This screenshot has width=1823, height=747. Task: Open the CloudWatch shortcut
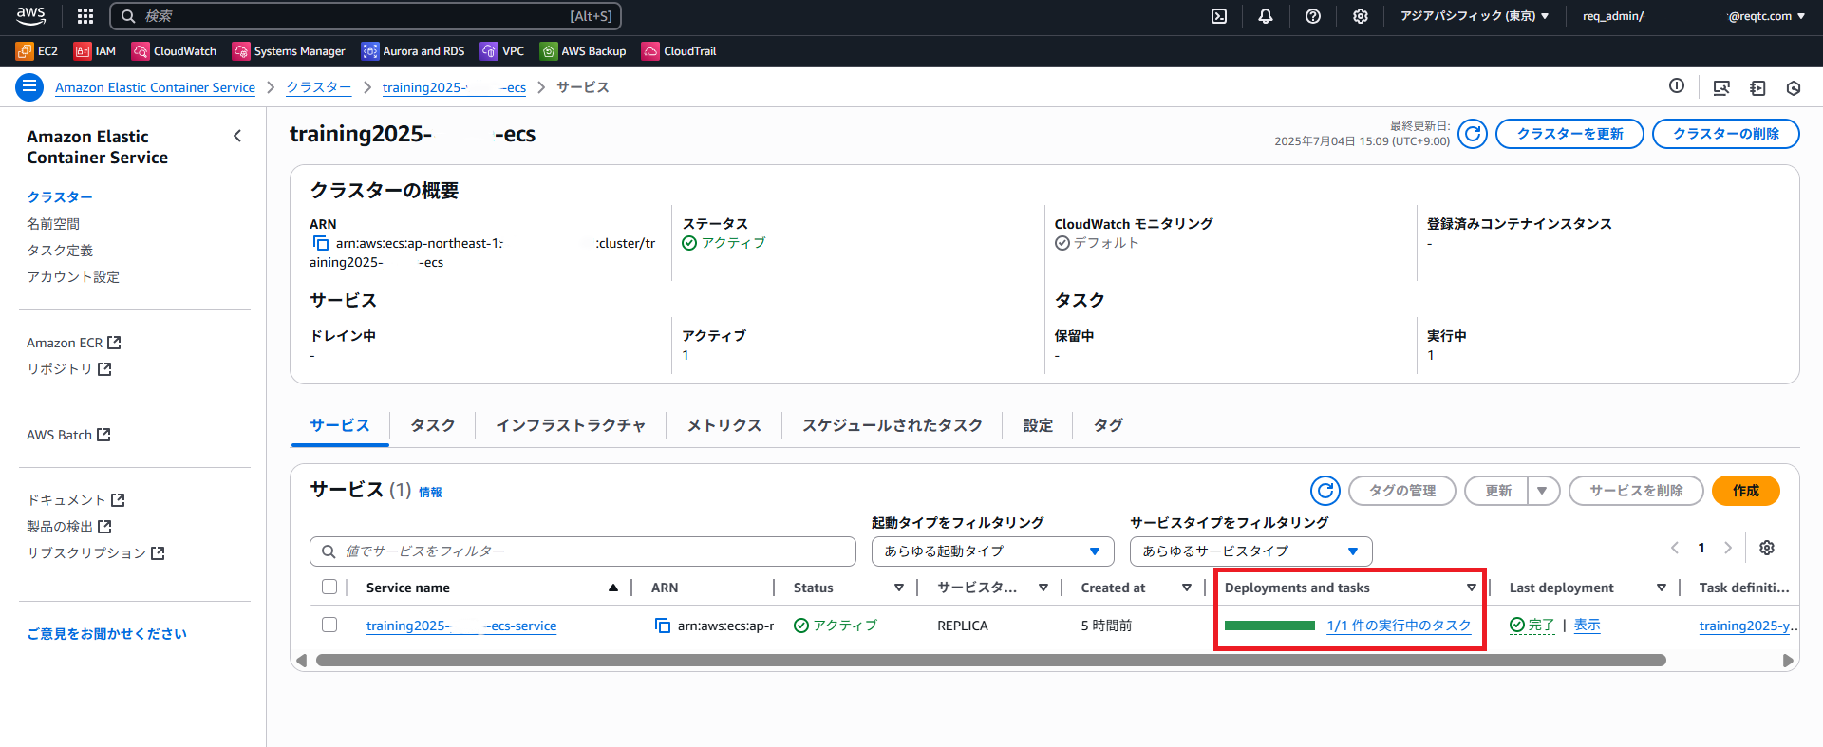click(x=175, y=51)
